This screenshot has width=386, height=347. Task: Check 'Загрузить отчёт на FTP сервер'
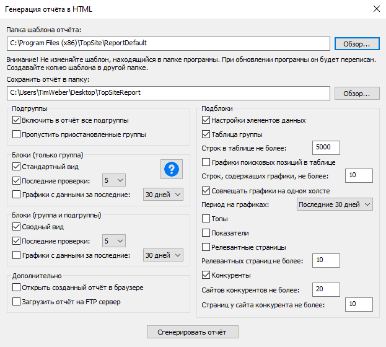[17, 302]
